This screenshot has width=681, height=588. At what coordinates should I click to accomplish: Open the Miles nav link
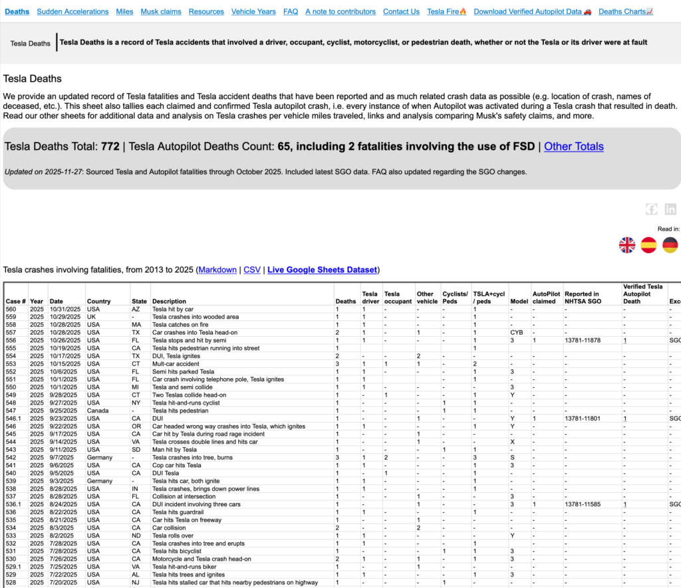pos(124,12)
